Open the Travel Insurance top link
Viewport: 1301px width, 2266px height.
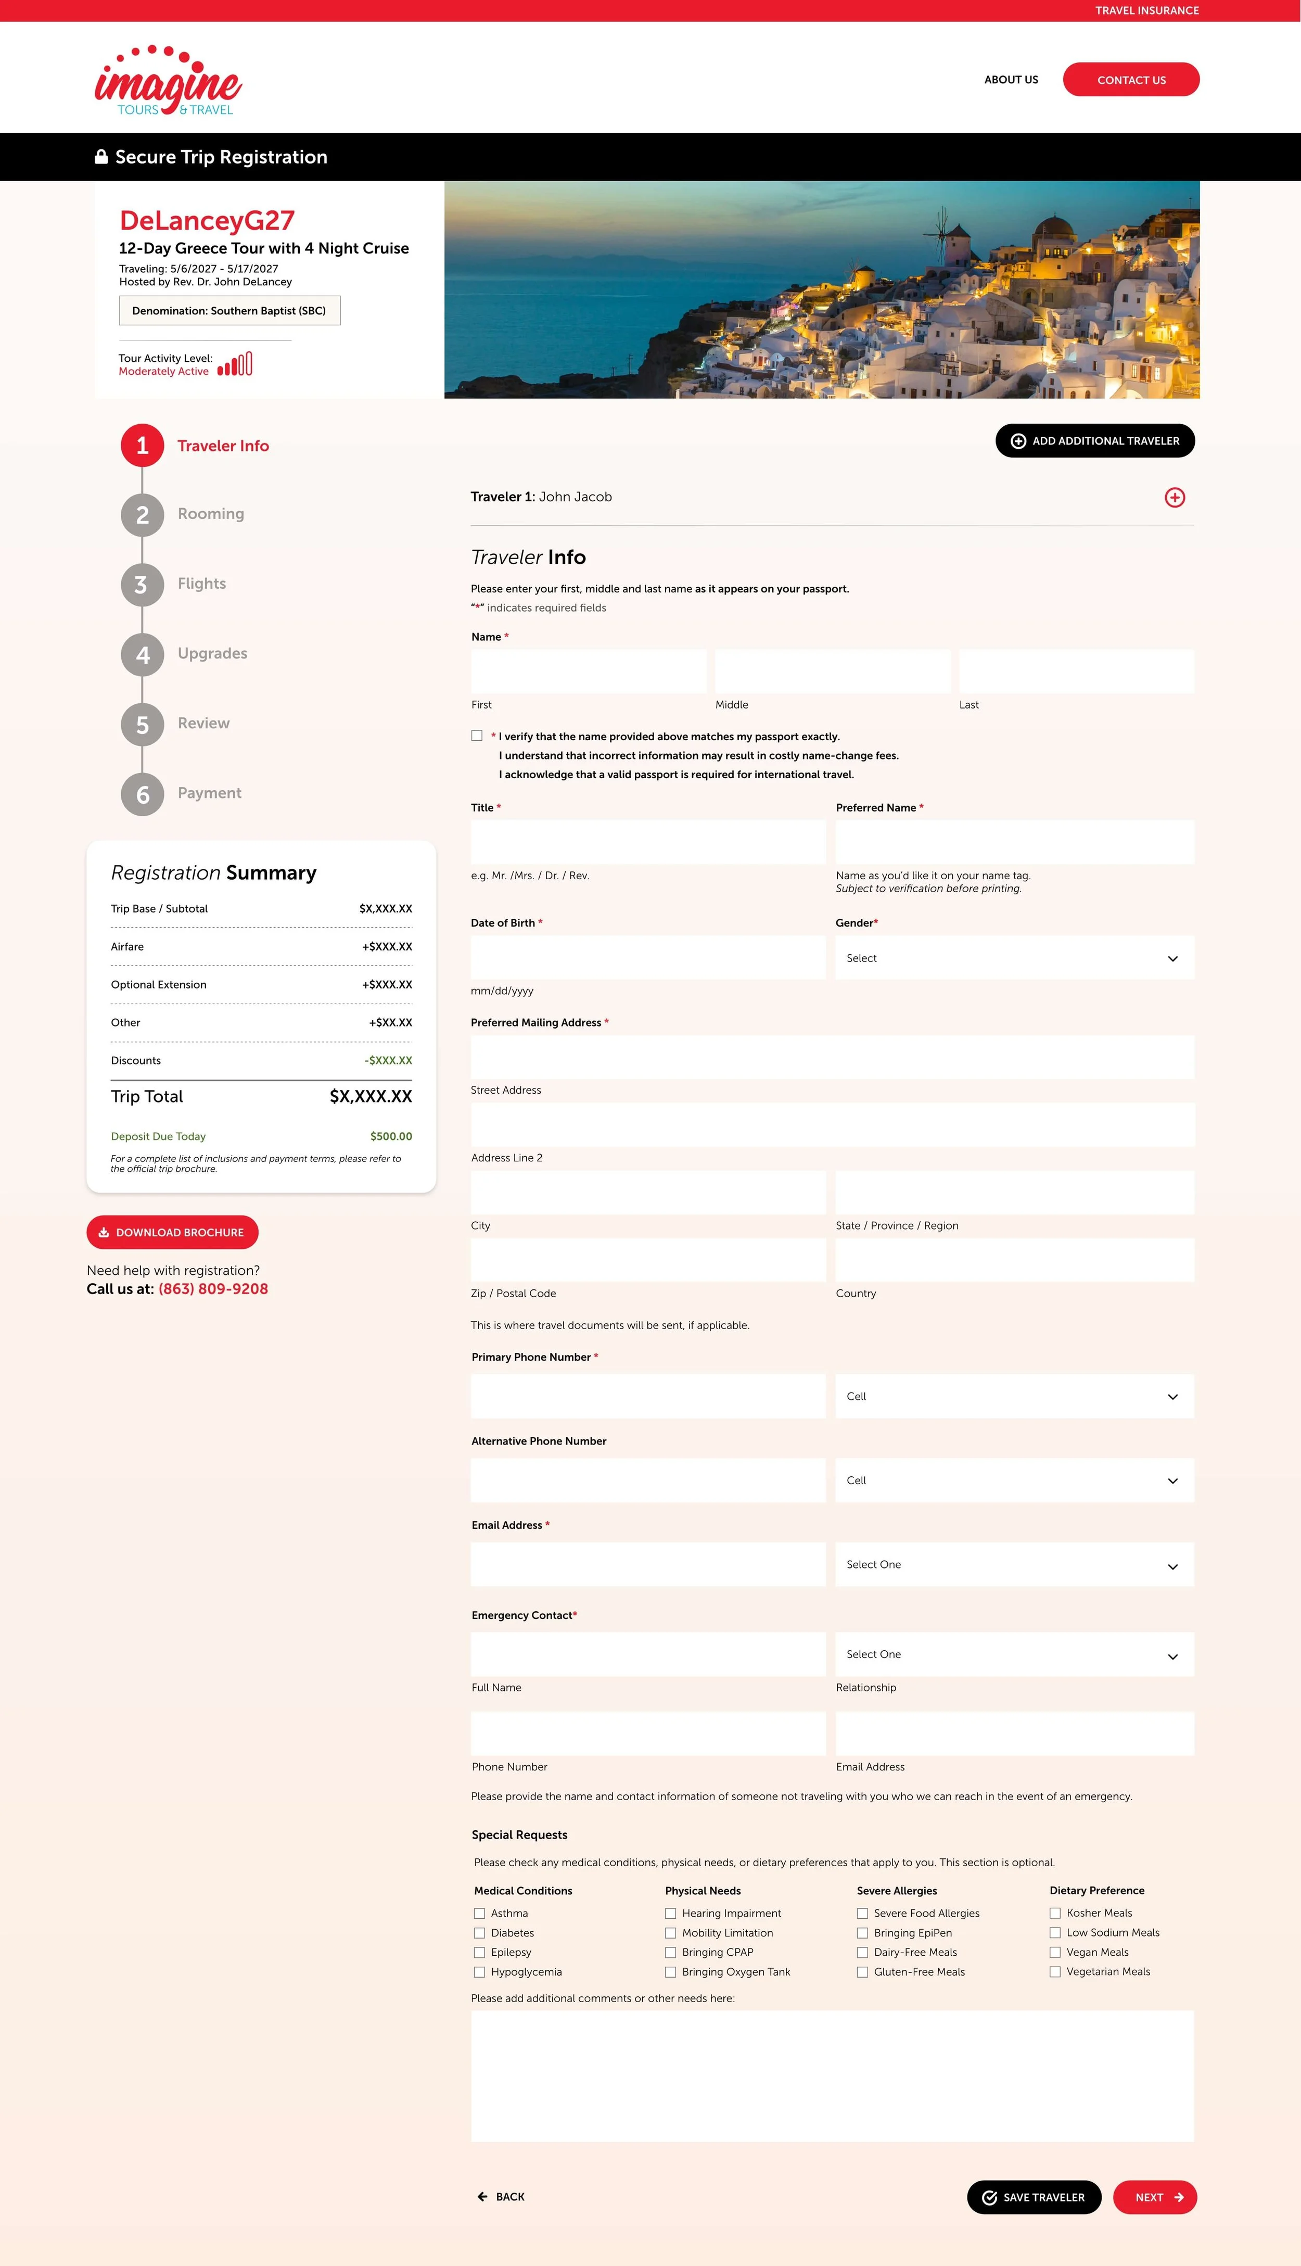pos(1146,11)
